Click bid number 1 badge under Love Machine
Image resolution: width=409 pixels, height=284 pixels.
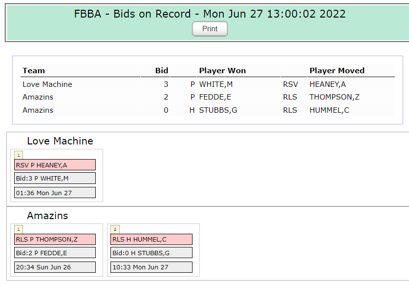[x=19, y=155]
